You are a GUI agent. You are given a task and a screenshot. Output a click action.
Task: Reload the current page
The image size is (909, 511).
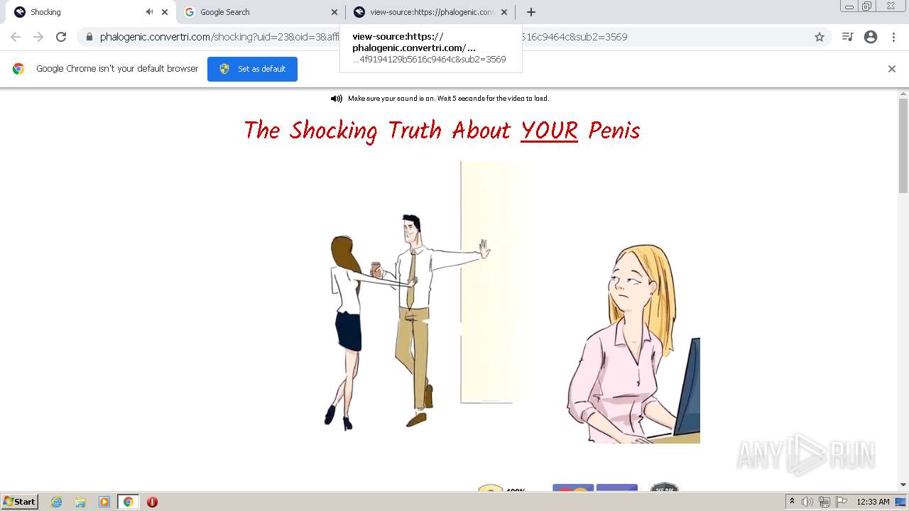(61, 37)
